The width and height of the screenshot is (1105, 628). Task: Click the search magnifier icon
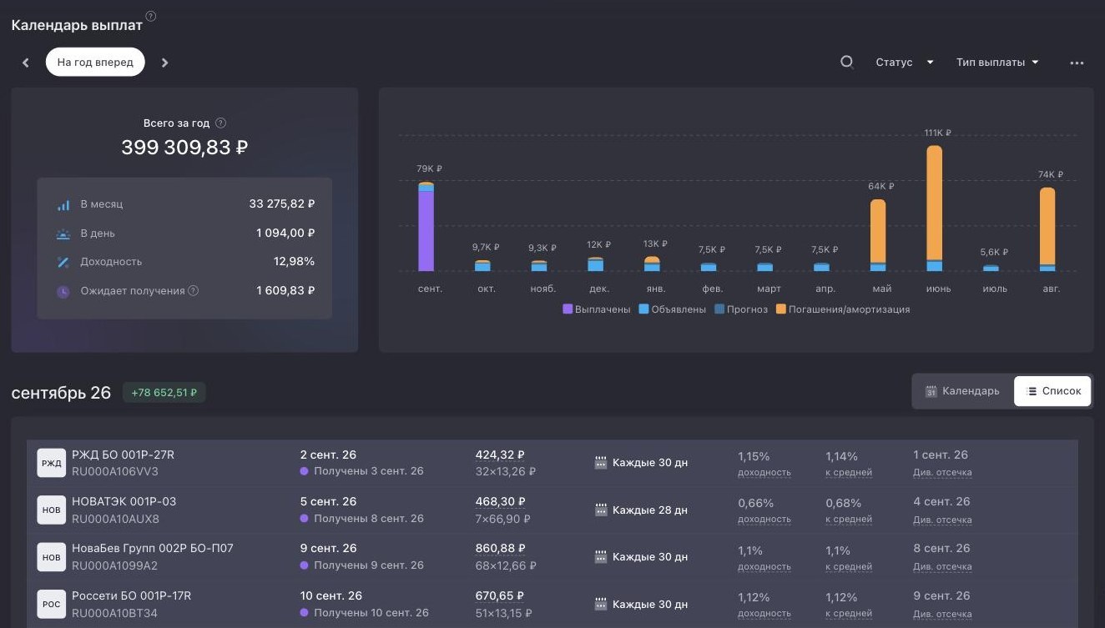[846, 62]
